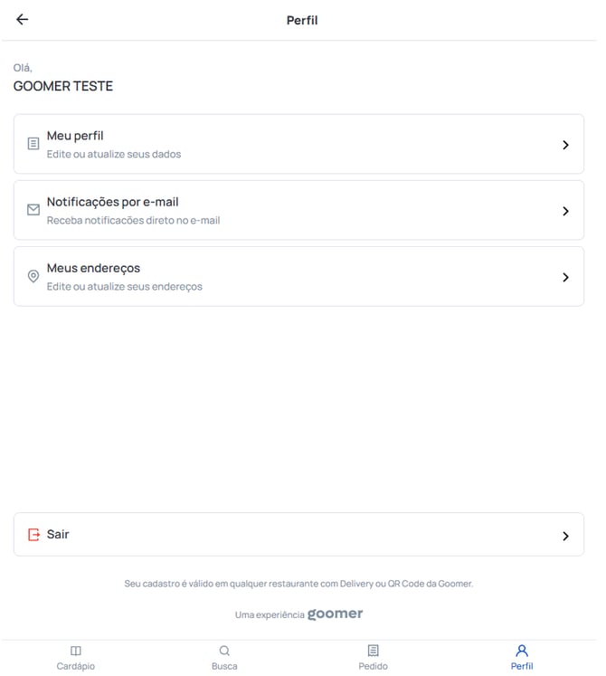The image size is (606, 676).
Task: Click the Pedido receipt icon
Action: [x=373, y=651]
